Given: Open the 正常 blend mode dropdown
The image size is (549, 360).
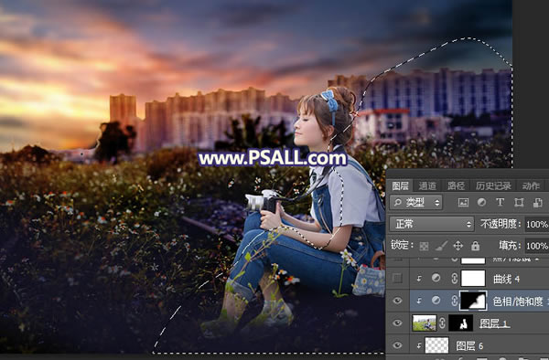Looking at the screenshot, I should click(432, 224).
